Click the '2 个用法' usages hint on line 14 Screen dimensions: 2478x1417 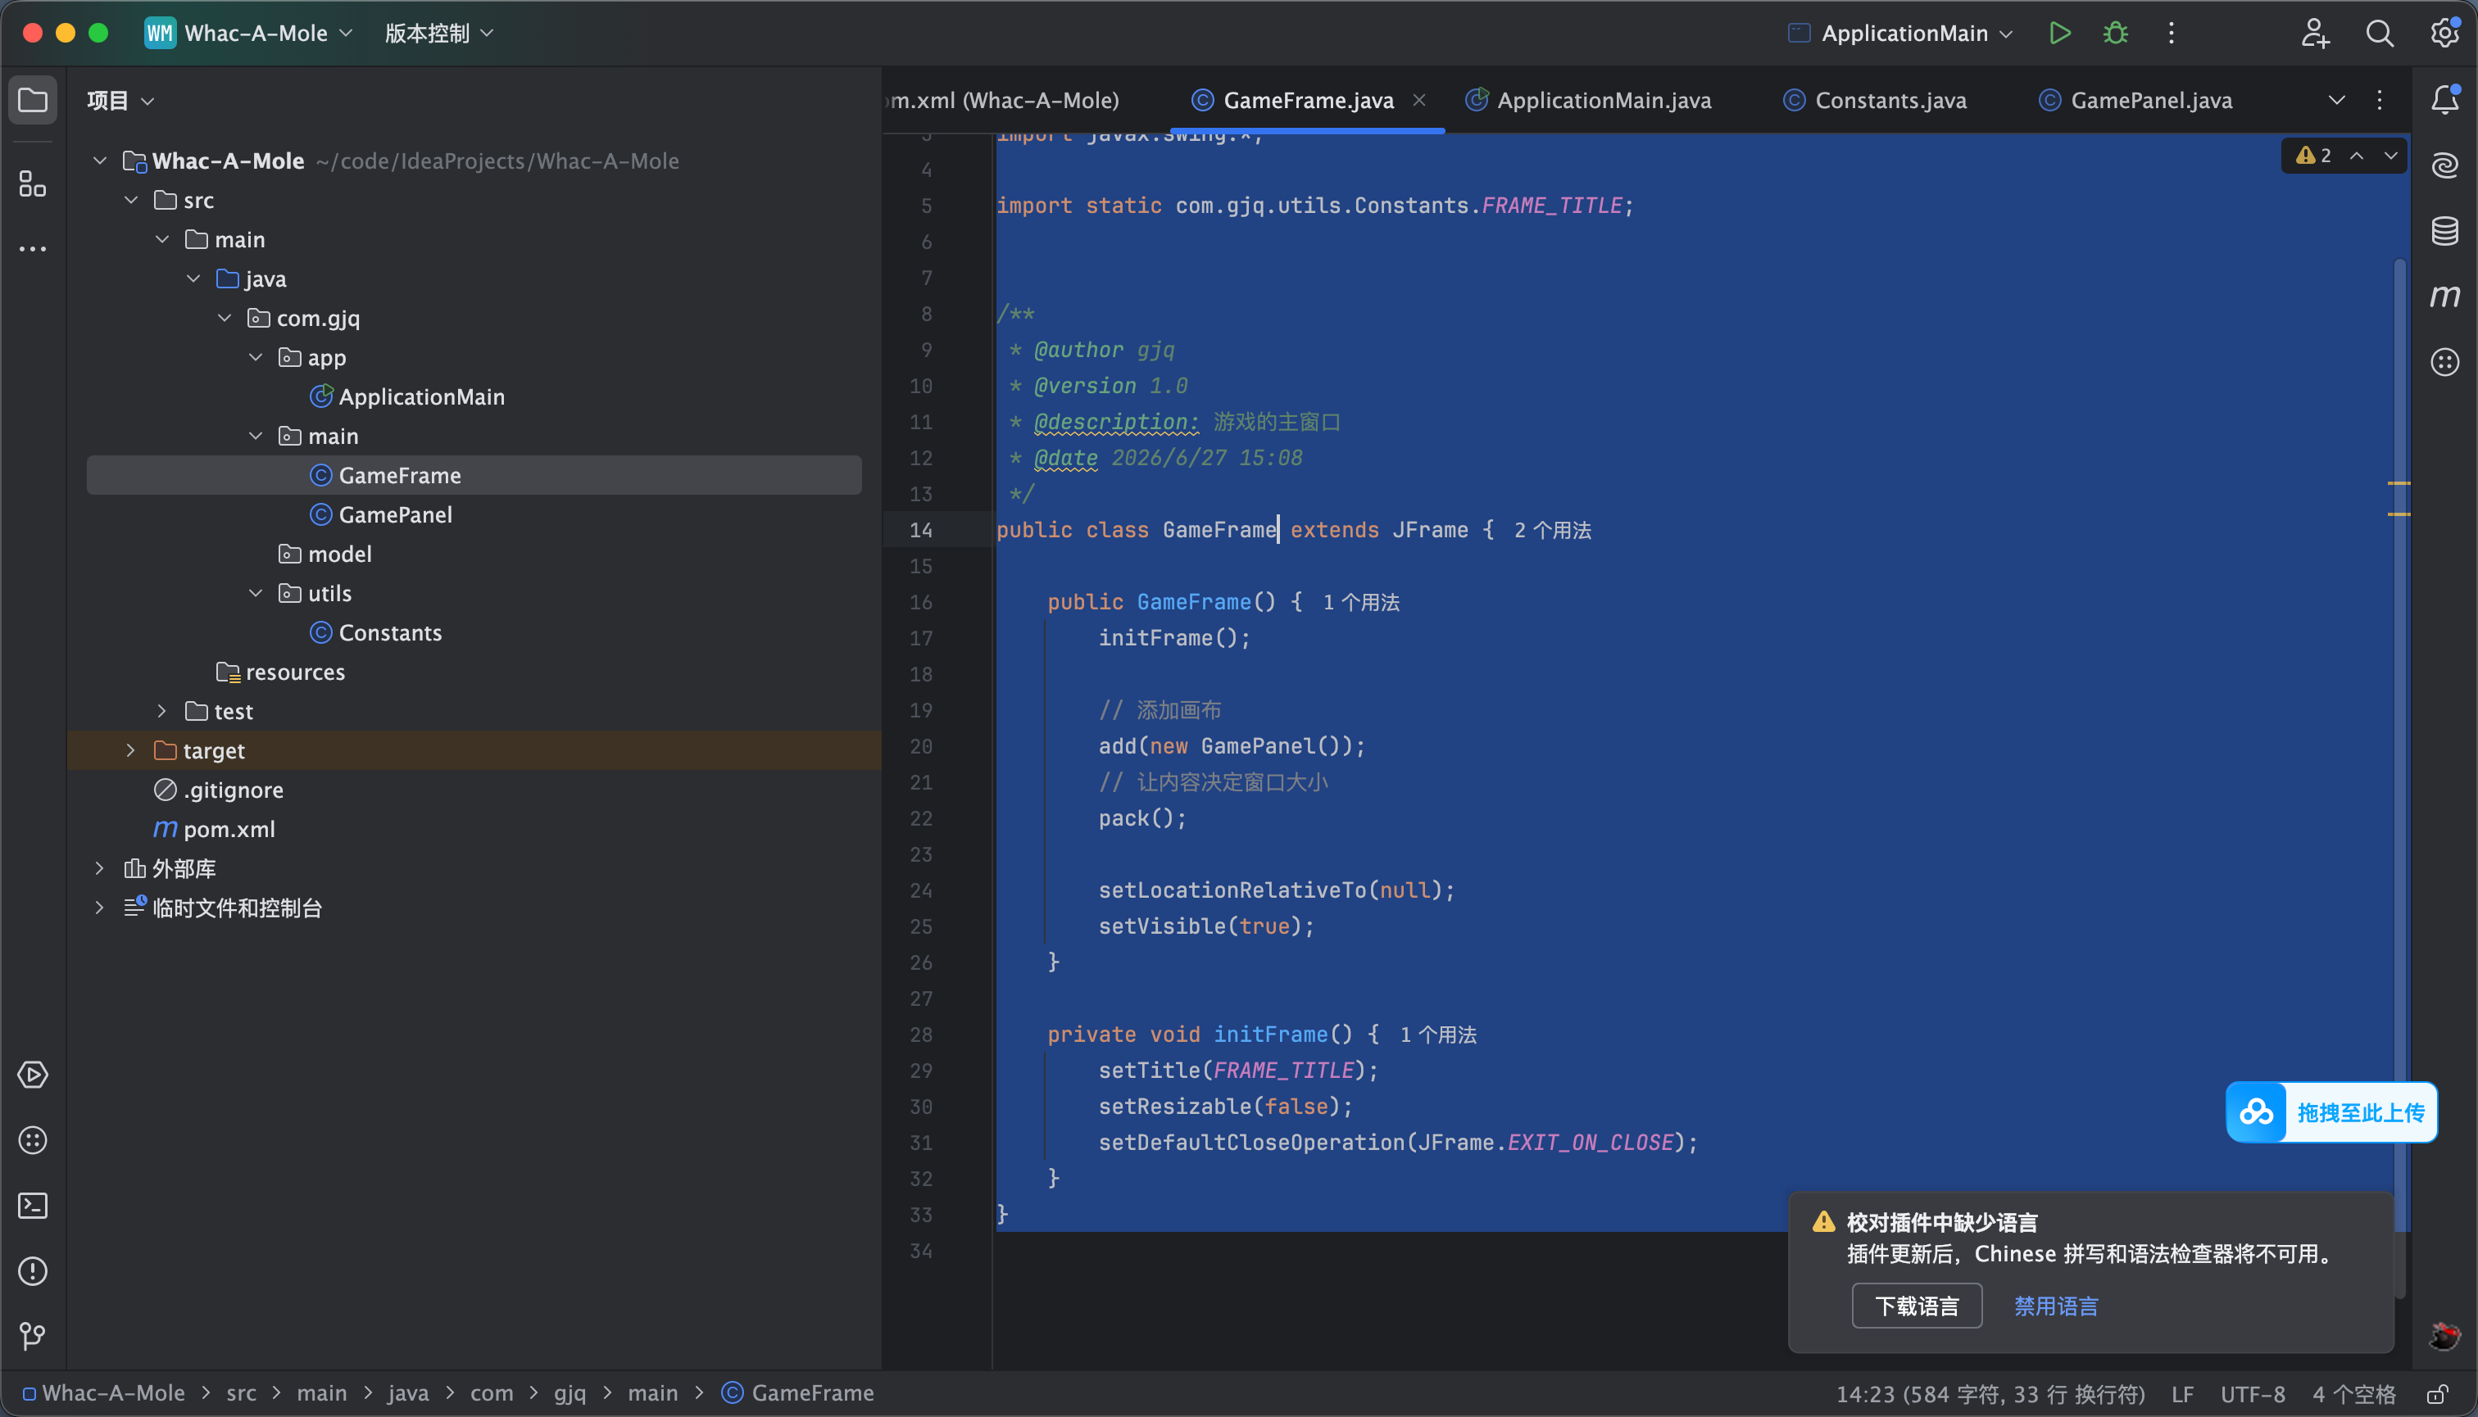coord(1552,531)
